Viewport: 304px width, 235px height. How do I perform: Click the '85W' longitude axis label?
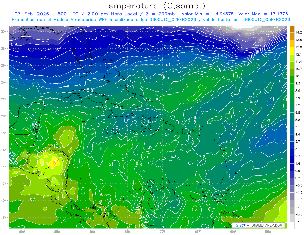point(57,232)
